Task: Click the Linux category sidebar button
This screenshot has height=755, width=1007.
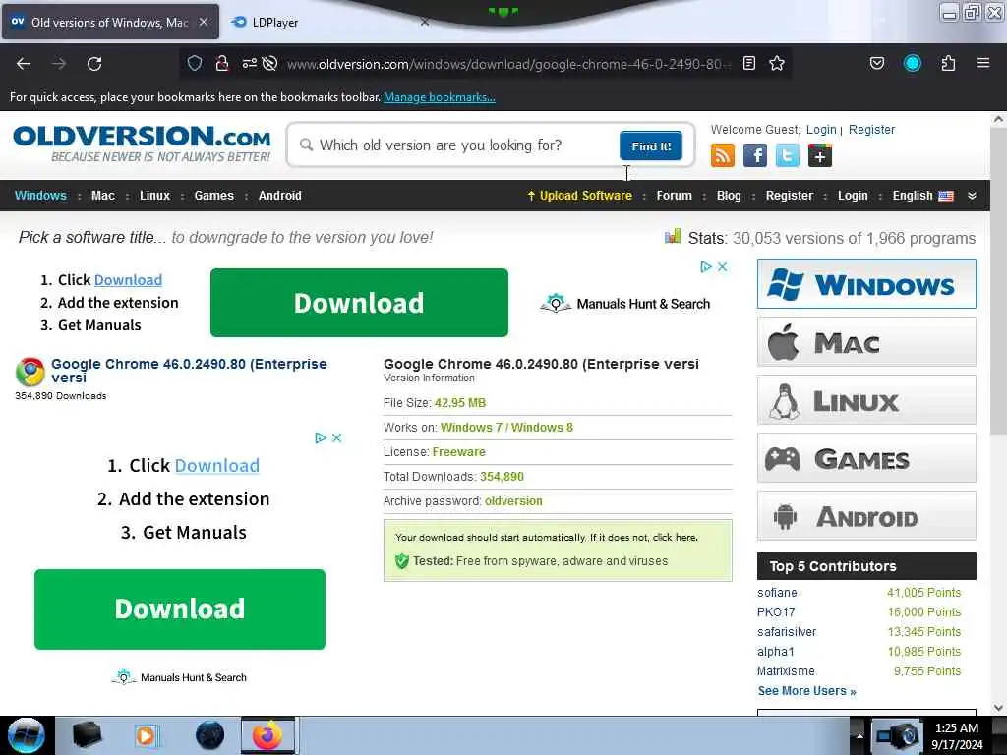Action: click(x=866, y=400)
